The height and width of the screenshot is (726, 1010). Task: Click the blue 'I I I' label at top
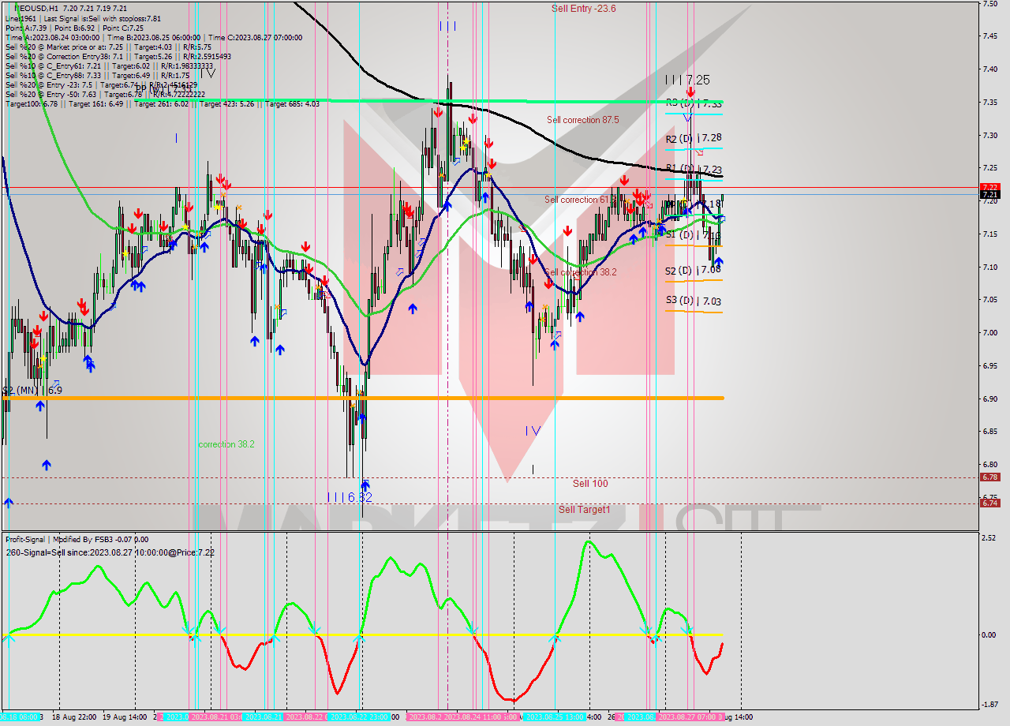447,26
